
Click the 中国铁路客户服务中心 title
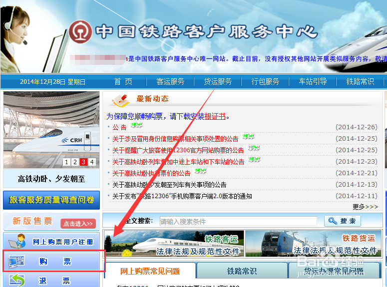click(x=206, y=32)
